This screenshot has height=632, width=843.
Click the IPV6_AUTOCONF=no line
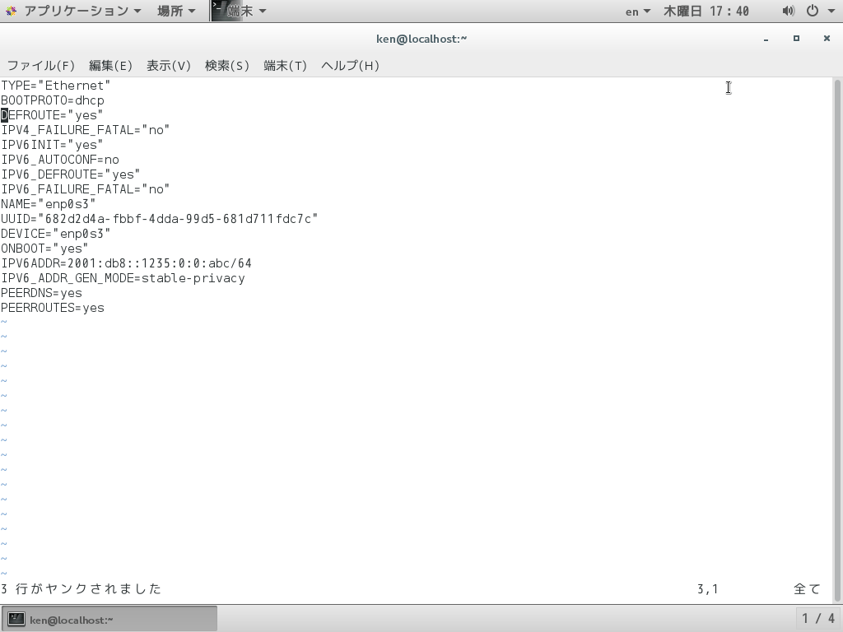tap(60, 160)
